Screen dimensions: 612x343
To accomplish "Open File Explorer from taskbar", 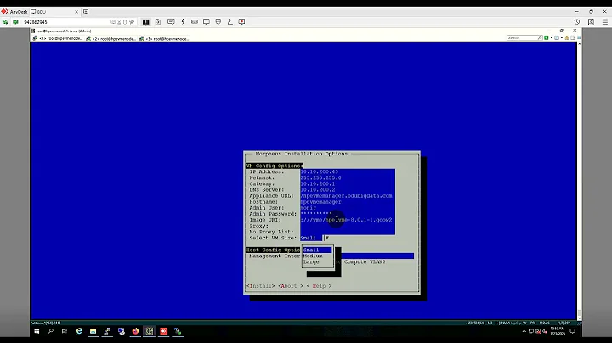I will [93, 331].
